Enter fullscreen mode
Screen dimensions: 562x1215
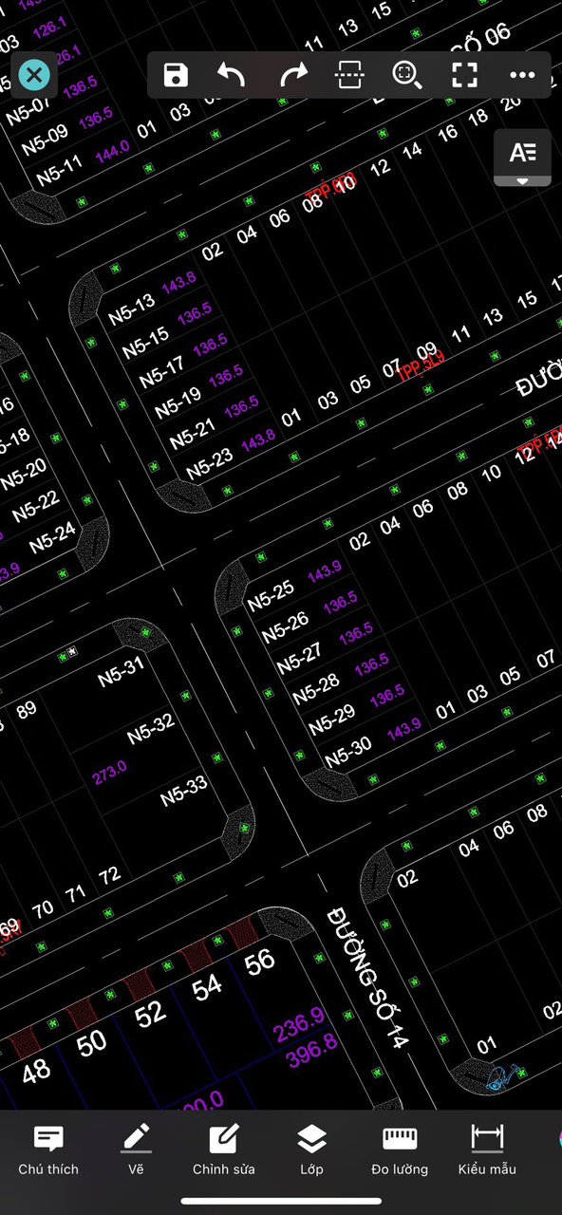(x=464, y=75)
